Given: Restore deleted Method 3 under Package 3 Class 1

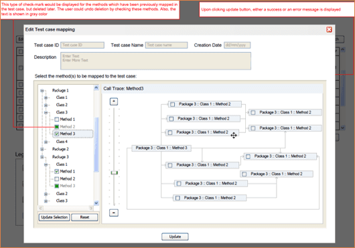Looking at the screenshot, I should click(57, 186).
